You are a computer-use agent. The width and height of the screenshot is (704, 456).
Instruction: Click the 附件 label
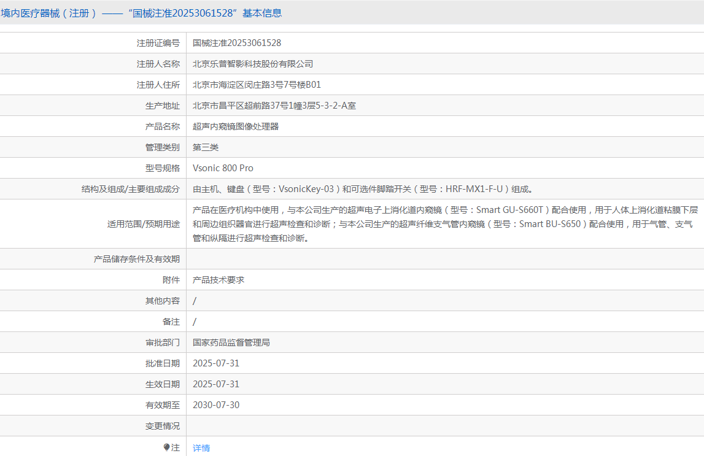click(x=171, y=280)
